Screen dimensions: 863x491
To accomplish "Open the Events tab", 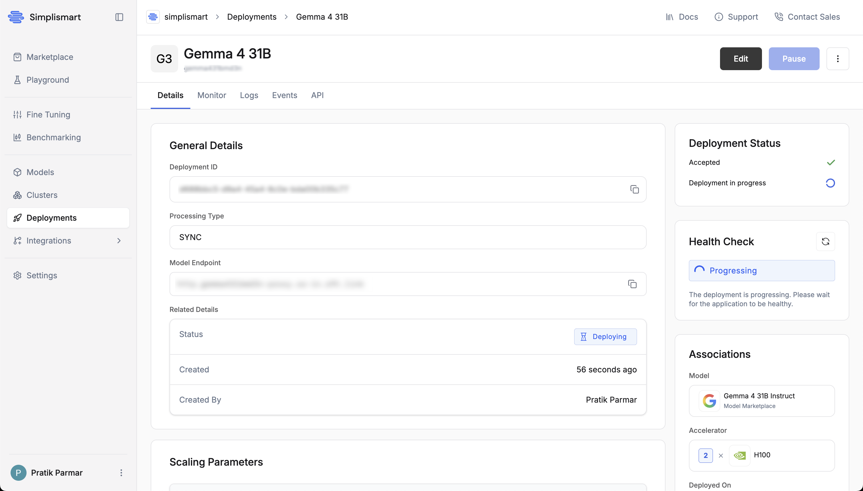I will coord(285,96).
